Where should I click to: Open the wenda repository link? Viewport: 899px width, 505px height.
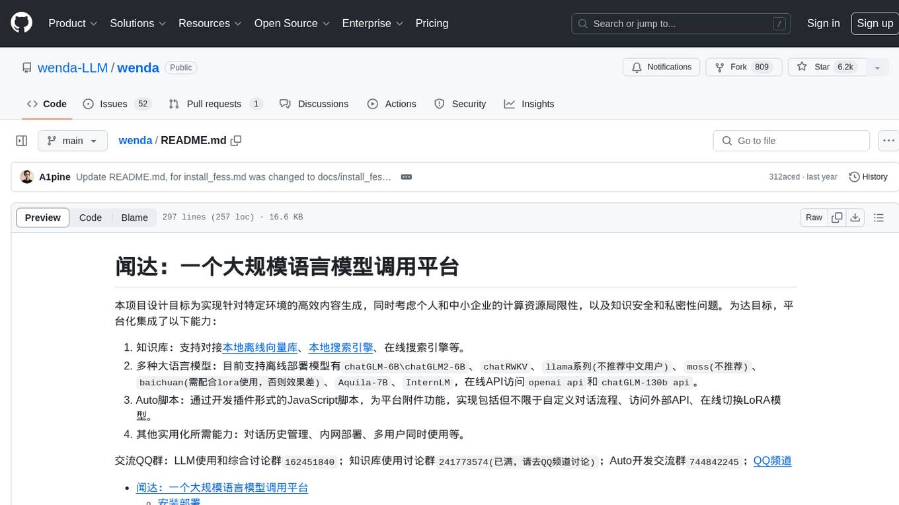[138, 67]
